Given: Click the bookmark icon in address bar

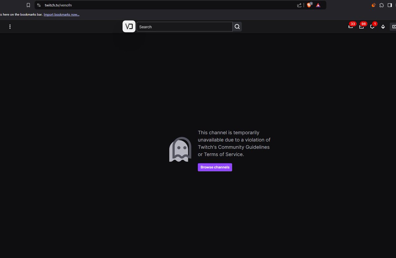Looking at the screenshot, I should pos(28,5).
